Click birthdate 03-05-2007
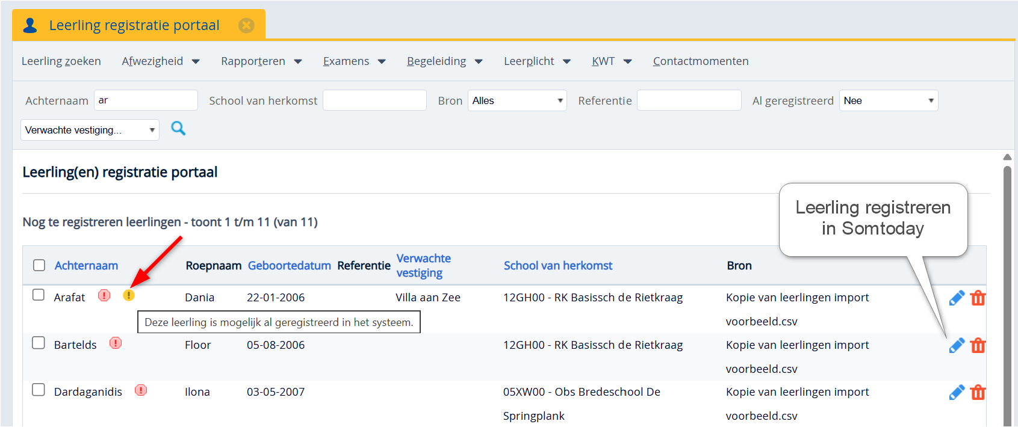This screenshot has width=1018, height=427. tap(276, 392)
